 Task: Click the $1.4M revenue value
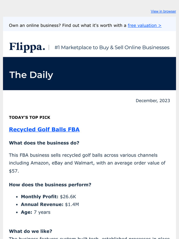pos(72,204)
